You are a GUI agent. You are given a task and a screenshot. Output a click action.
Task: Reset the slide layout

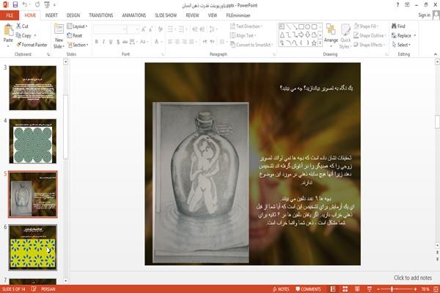click(75, 35)
